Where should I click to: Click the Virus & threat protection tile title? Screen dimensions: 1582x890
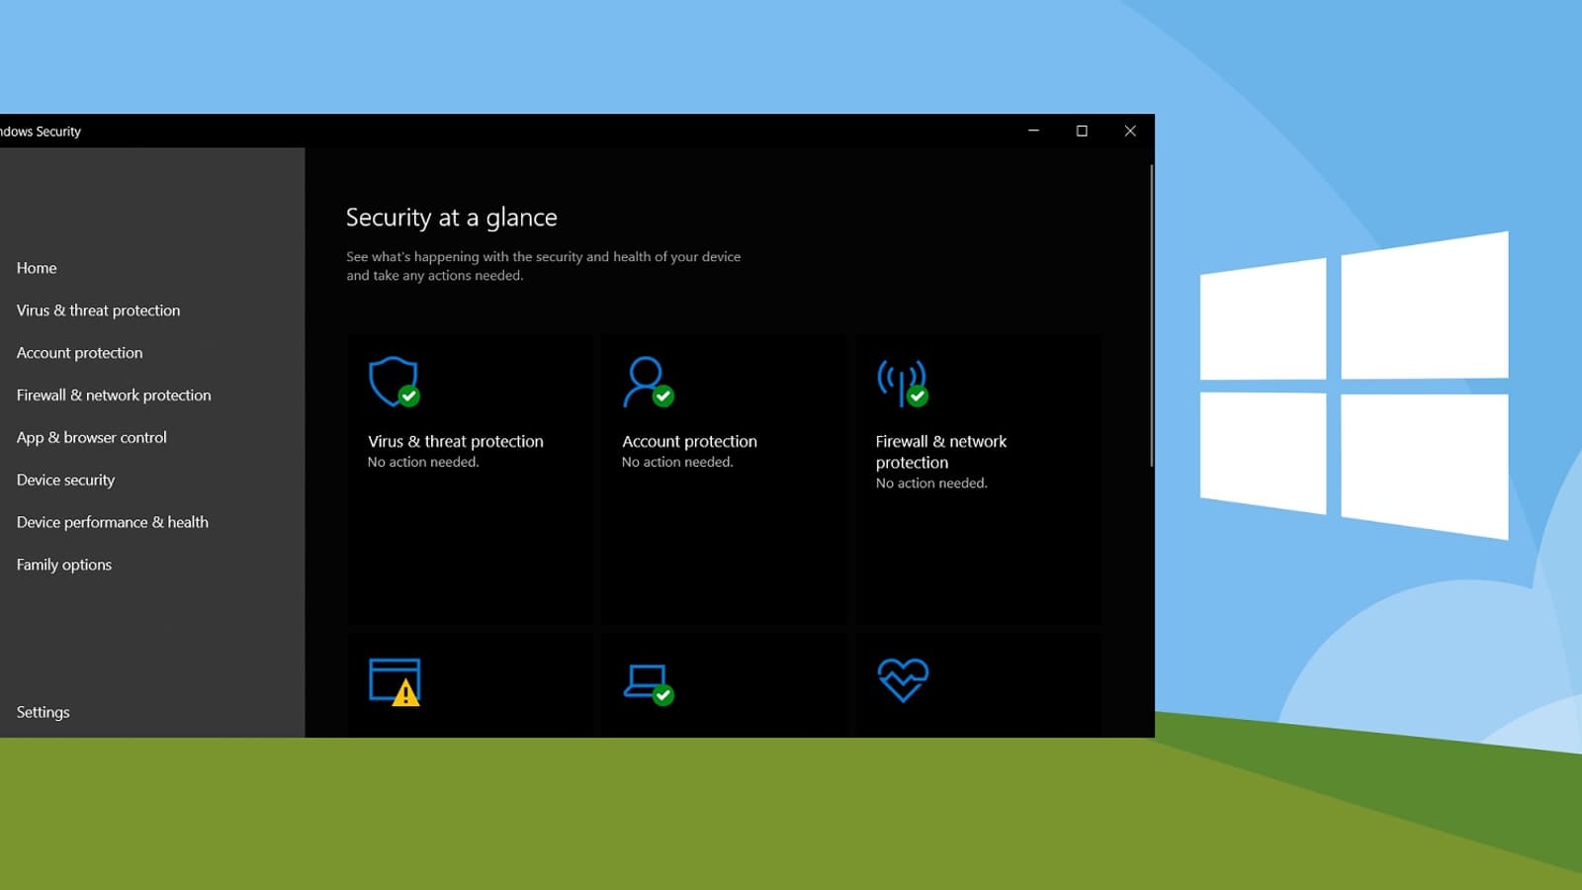click(456, 442)
